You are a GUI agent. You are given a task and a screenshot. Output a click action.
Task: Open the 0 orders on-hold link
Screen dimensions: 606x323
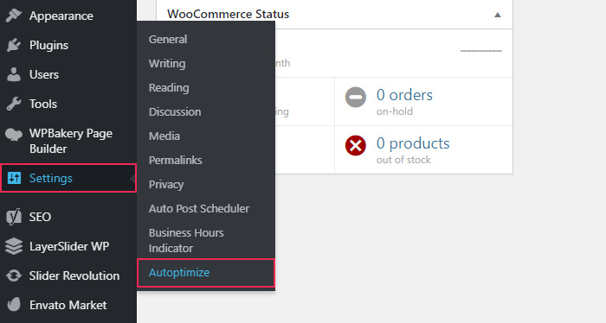pyautogui.click(x=404, y=95)
